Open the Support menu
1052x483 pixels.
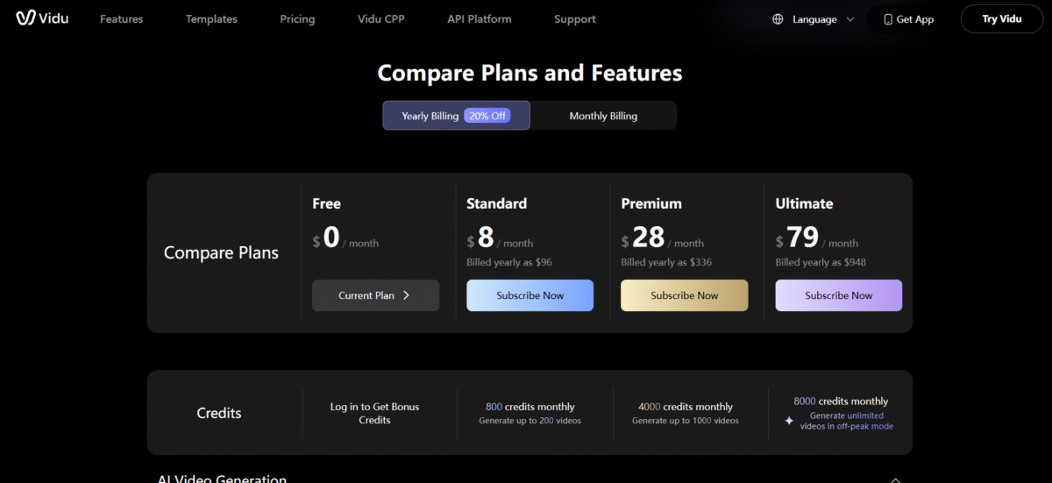[575, 19]
